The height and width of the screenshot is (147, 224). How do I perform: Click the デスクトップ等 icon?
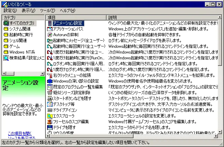(50, 104)
